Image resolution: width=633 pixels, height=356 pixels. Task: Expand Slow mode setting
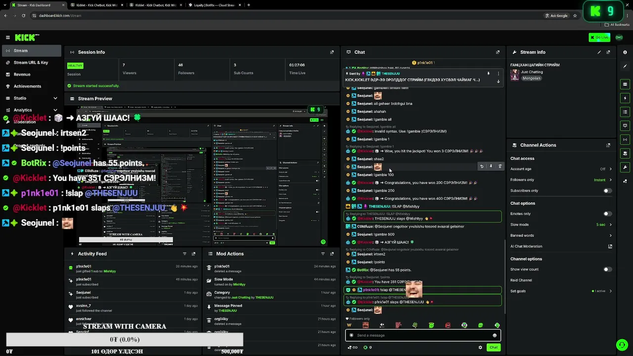pos(610,224)
